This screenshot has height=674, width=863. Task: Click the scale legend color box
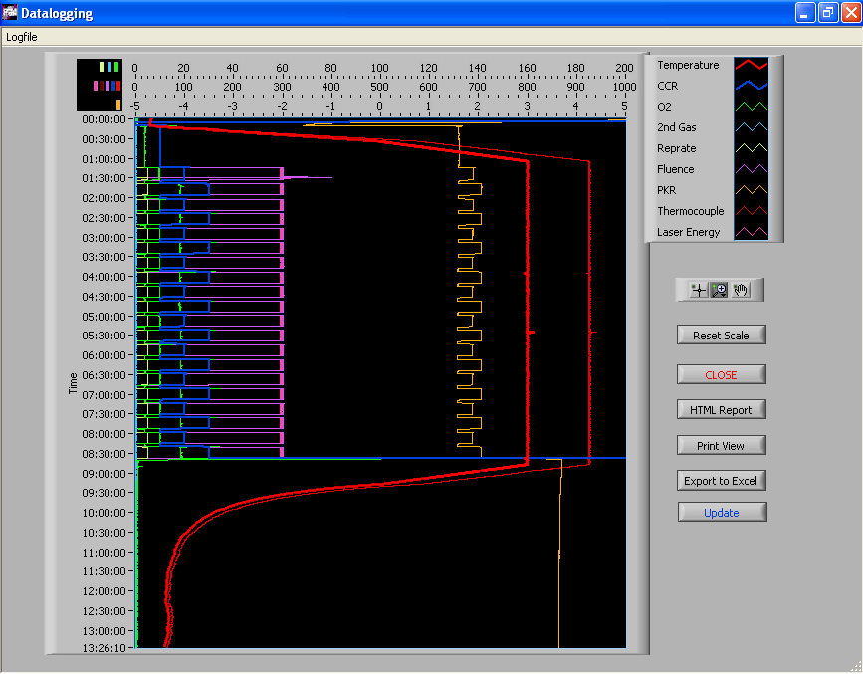pos(100,85)
